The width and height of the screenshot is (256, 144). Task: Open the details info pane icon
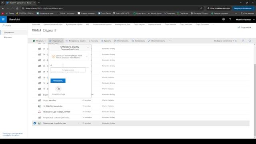[250, 41]
